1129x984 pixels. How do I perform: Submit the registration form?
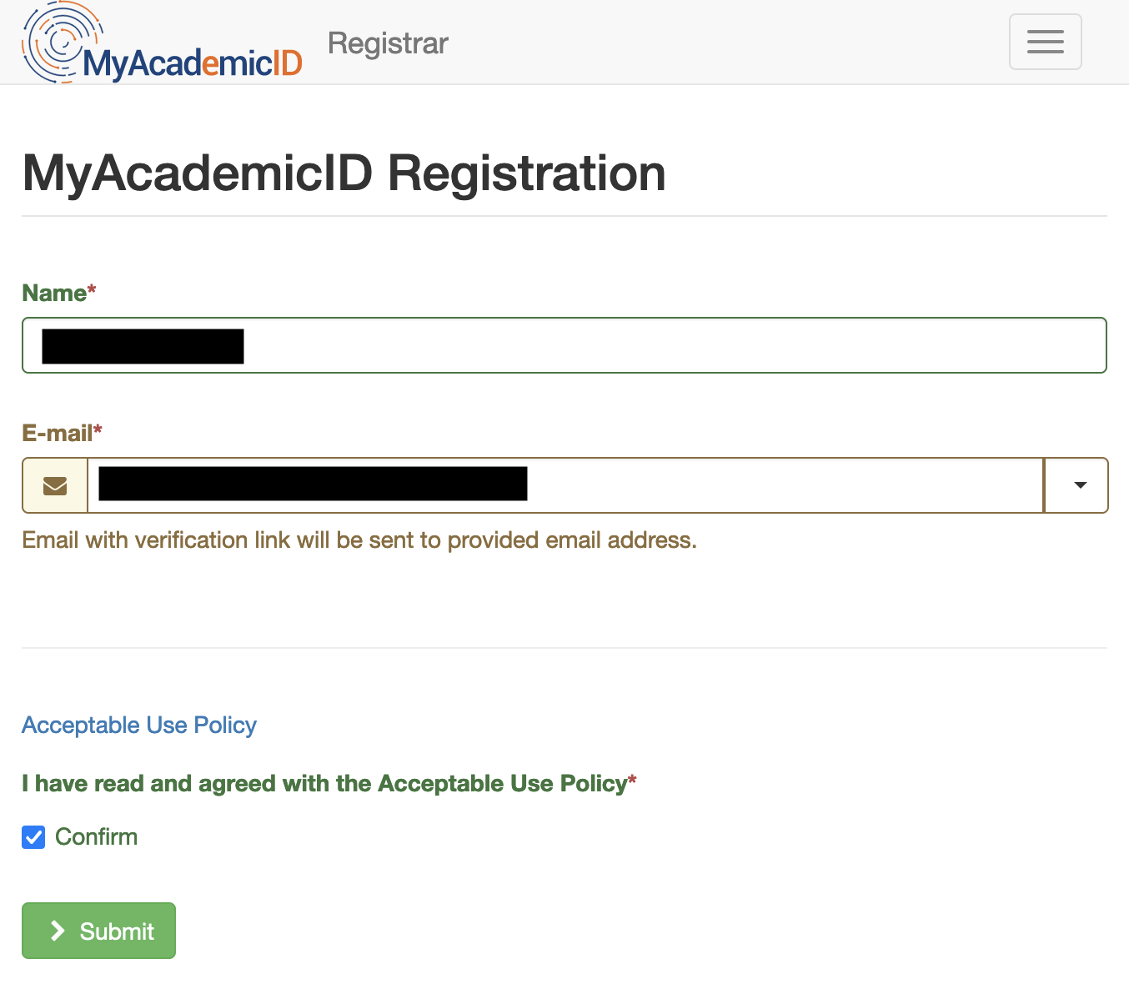[x=98, y=931]
